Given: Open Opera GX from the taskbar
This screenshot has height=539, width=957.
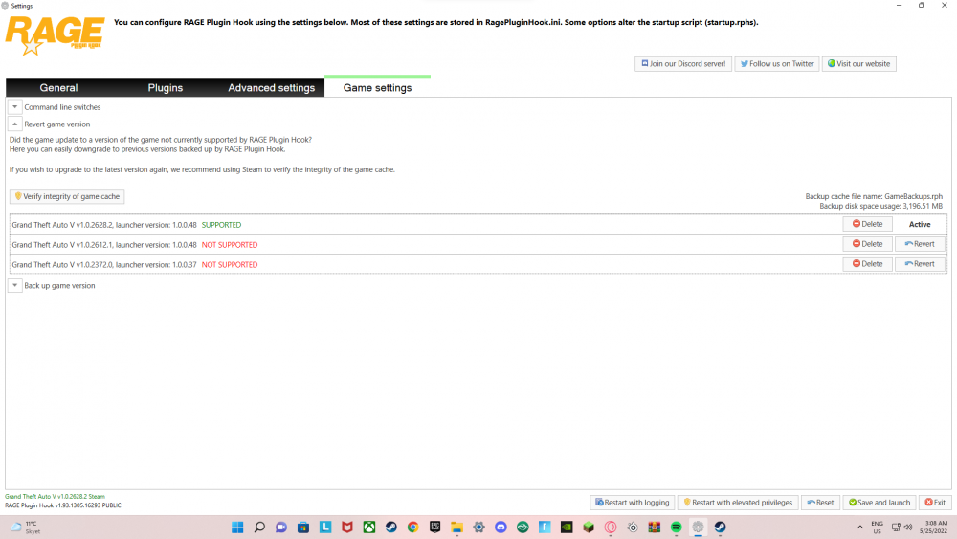Looking at the screenshot, I should pyautogui.click(x=611, y=528).
